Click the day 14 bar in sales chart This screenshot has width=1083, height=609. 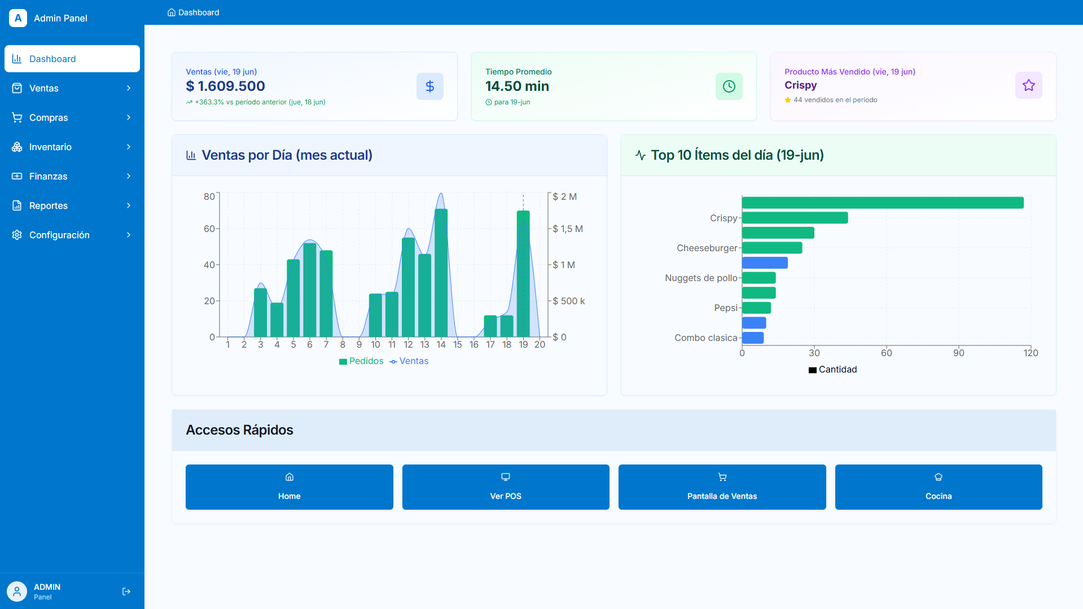point(441,273)
